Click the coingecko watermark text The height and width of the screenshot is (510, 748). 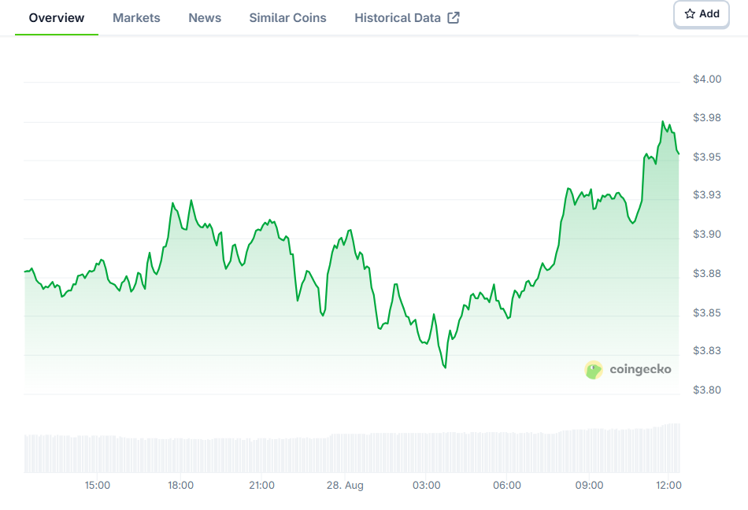pyautogui.click(x=640, y=369)
